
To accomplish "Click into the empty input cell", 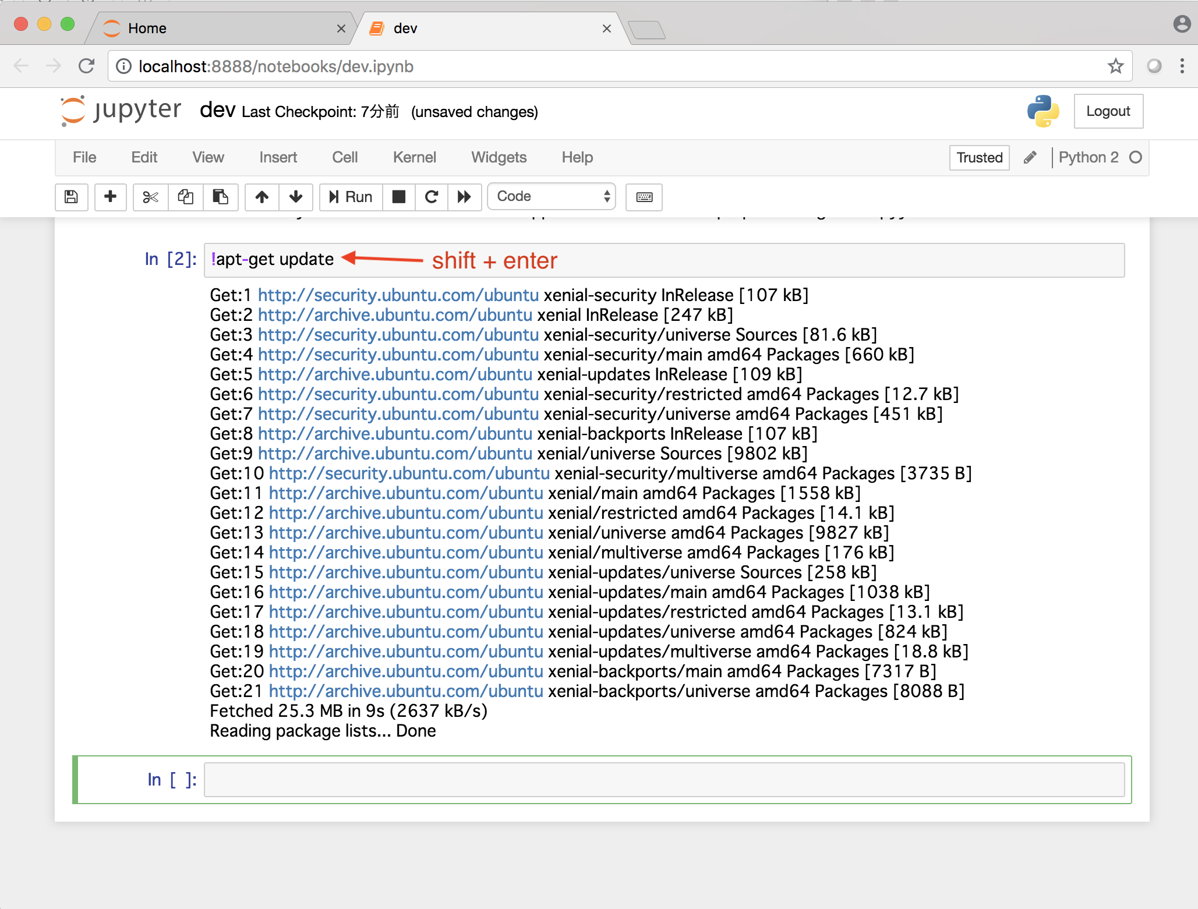I will tap(664, 780).
